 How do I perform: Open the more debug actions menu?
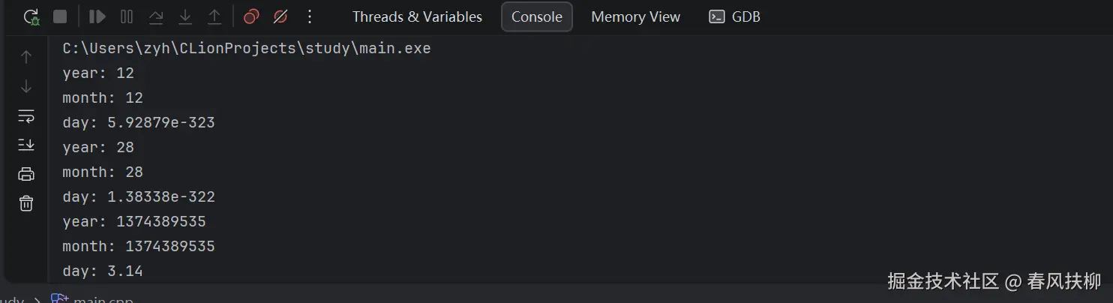click(310, 16)
